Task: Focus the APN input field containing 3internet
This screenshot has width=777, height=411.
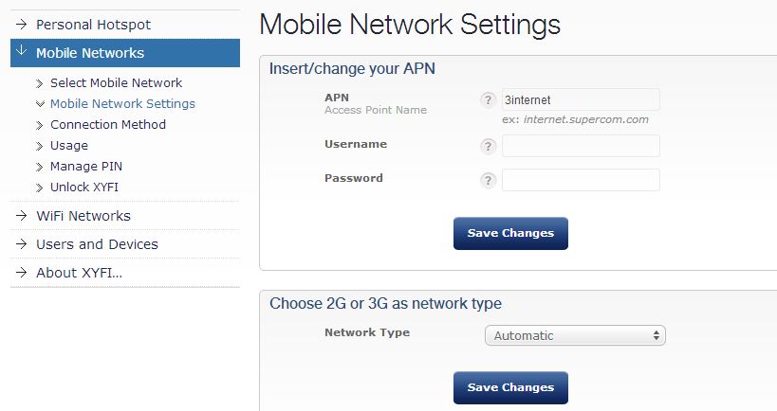Action: (581, 99)
